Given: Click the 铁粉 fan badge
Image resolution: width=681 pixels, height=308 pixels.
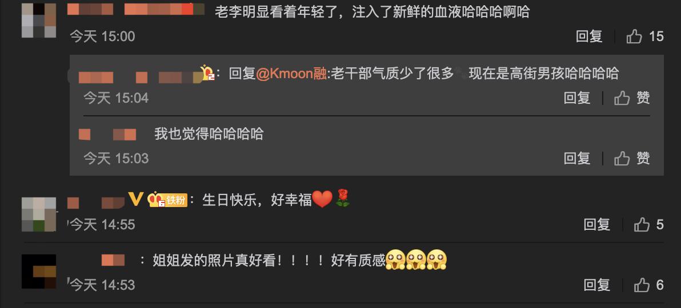Looking at the screenshot, I should click(x=167, y=200).
